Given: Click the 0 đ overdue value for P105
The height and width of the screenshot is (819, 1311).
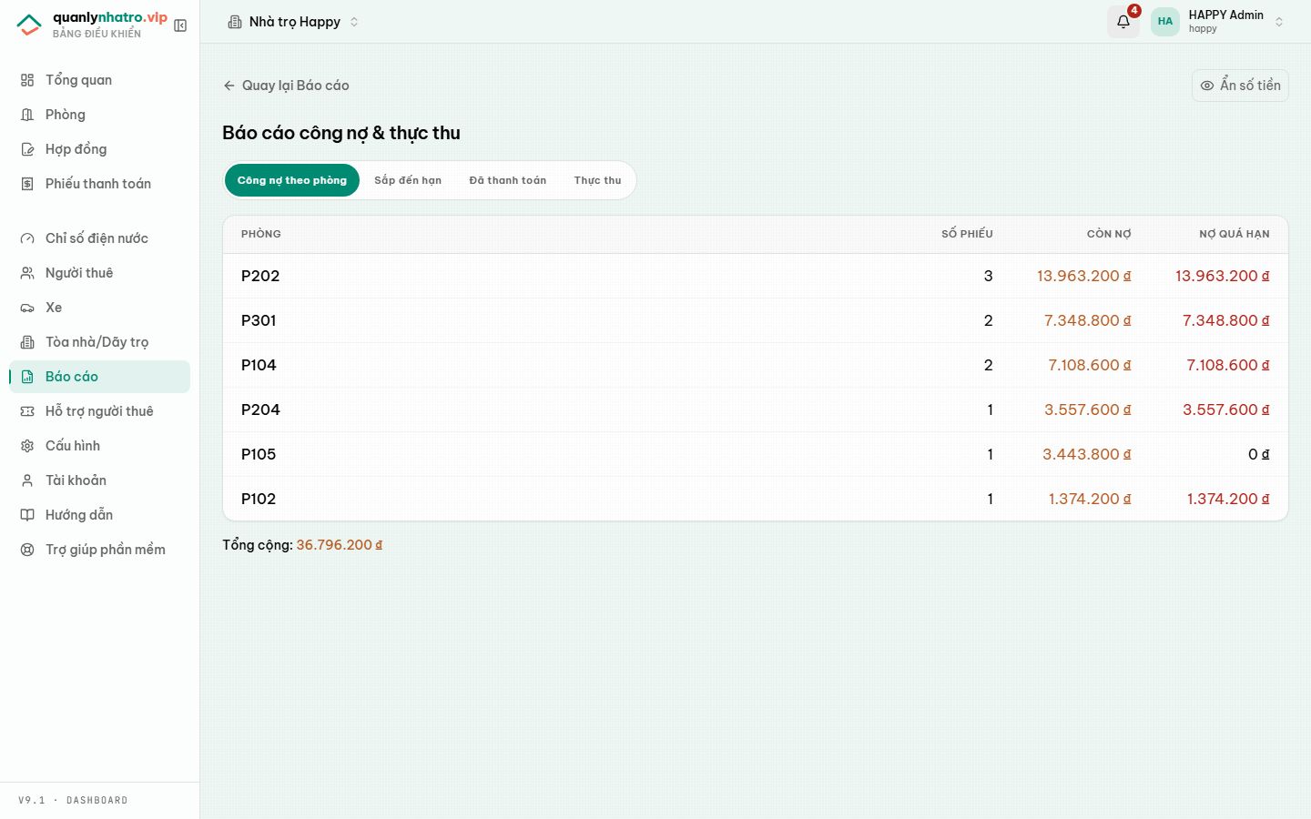Looking at the screenshot, I should [1259, 454].
